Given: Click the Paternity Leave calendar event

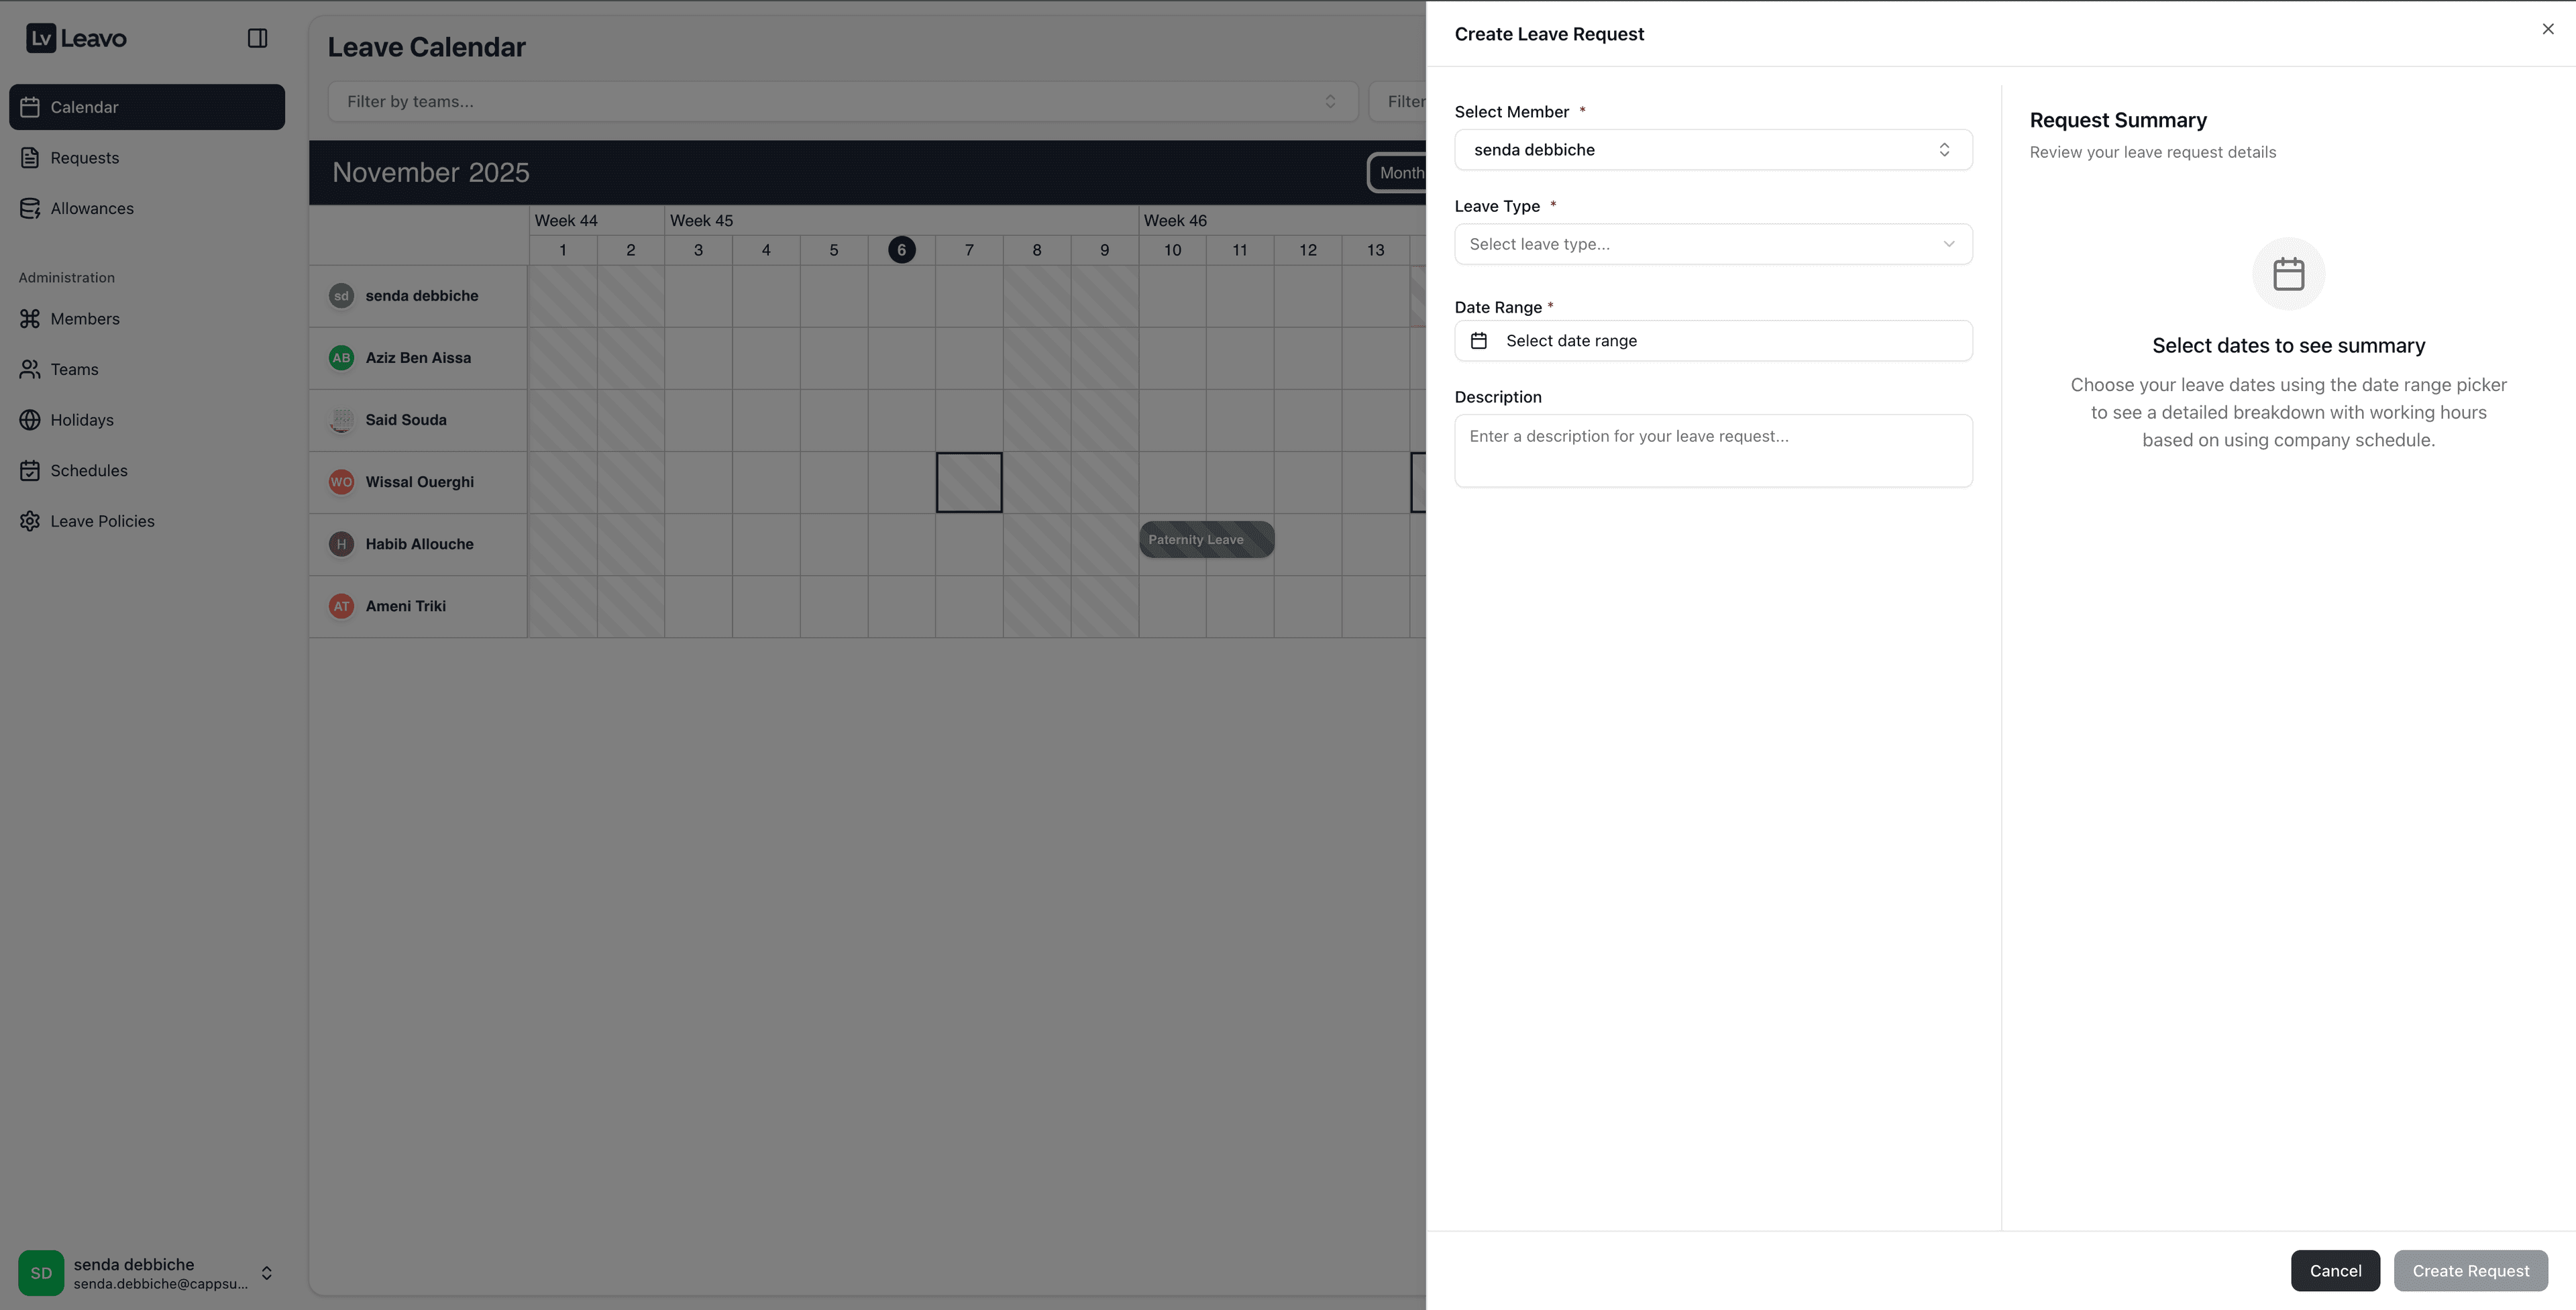Looking at the screenshot, I should coord(1206,540).
